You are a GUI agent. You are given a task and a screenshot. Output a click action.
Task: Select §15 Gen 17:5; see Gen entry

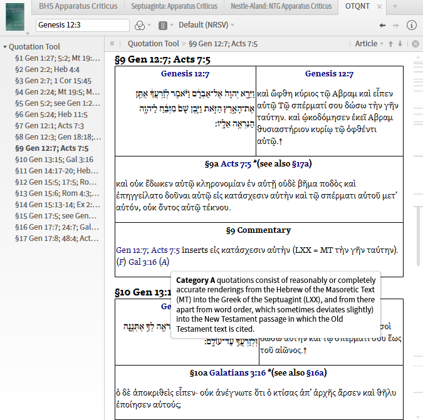coord(56,216)
